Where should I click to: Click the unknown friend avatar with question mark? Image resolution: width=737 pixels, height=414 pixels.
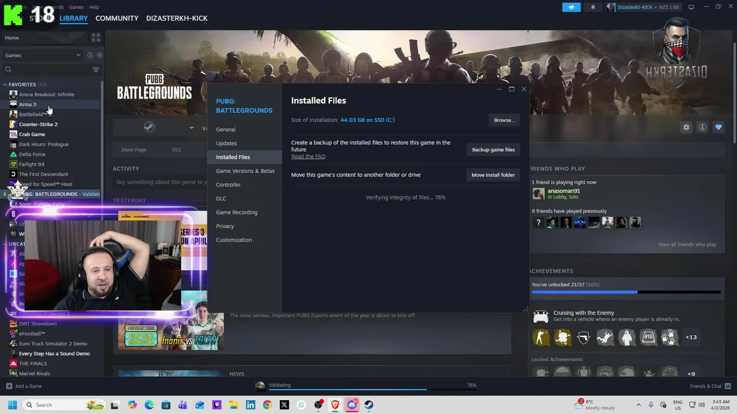click(x=538, y=222)
